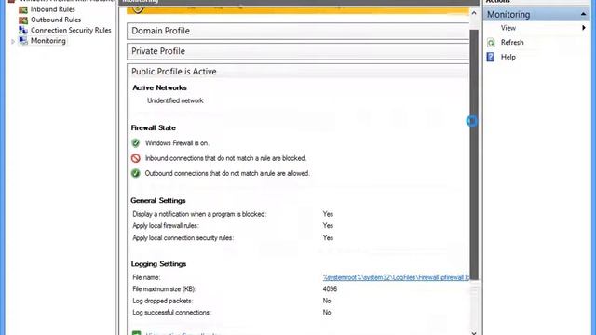The width and height of the screenshot is (596, 335).
Task: Click Apply local firewall rules label
Action: tap(166, 225)
